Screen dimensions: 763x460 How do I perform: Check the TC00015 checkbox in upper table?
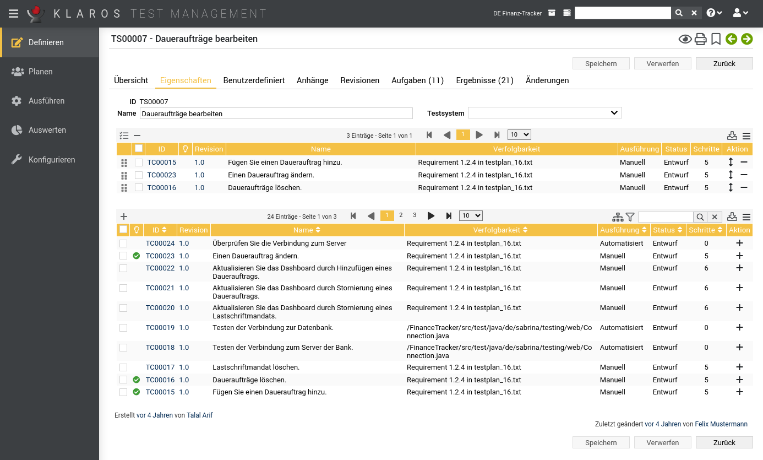tap(139, 163)
